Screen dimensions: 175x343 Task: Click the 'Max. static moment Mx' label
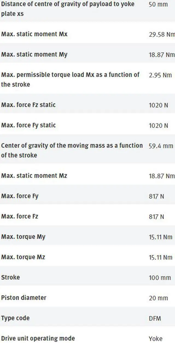coord(34,34)
